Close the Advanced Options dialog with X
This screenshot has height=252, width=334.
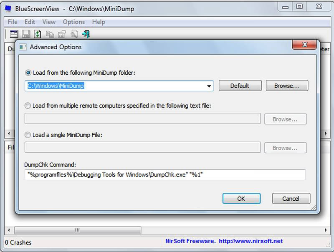click(x=304, y=45)
